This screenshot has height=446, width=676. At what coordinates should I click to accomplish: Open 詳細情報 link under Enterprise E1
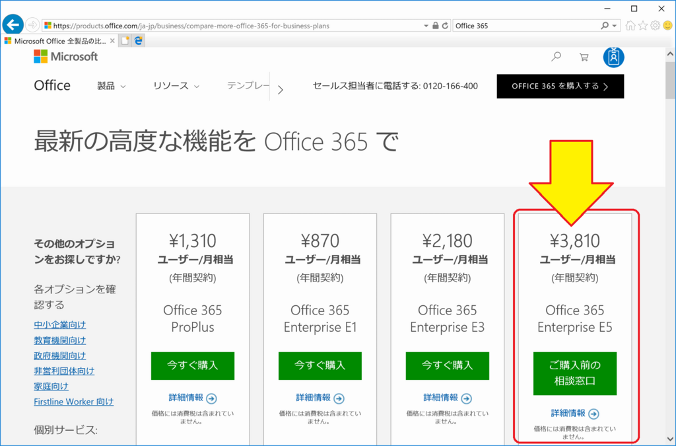[314, 397]
